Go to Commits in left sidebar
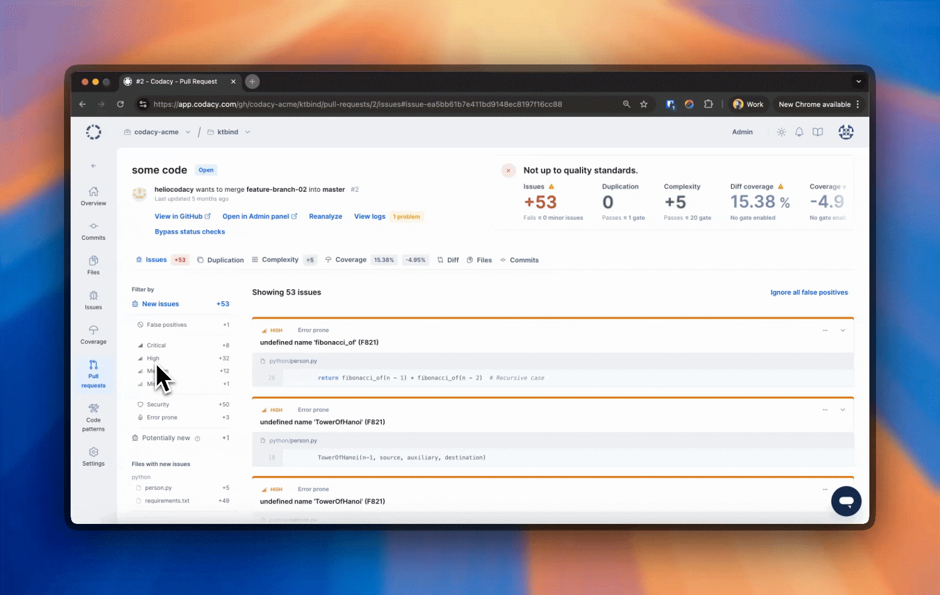This screenshot has width=940, height=595. [93, 231]
